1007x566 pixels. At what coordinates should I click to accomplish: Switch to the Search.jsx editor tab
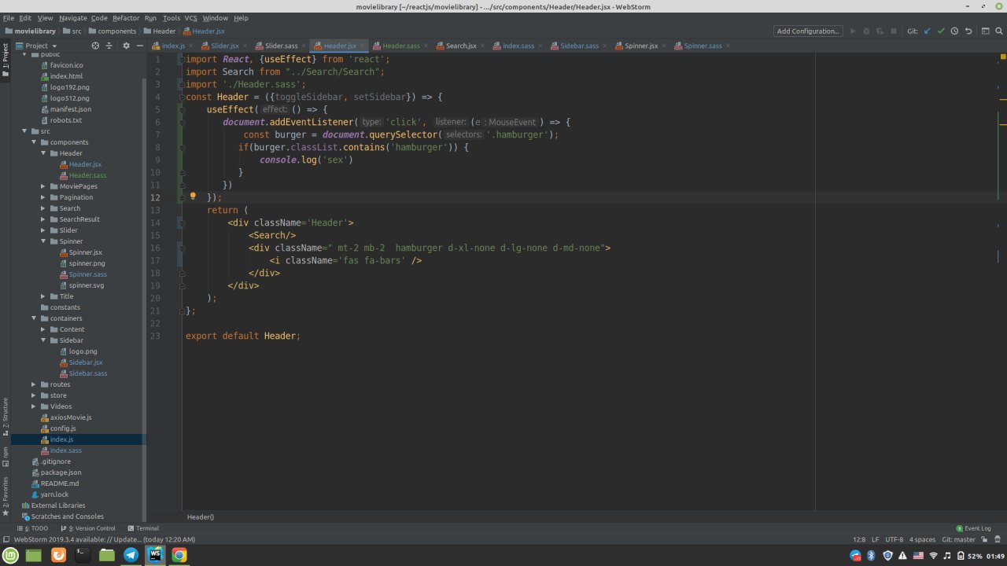[x=461, y=46]
